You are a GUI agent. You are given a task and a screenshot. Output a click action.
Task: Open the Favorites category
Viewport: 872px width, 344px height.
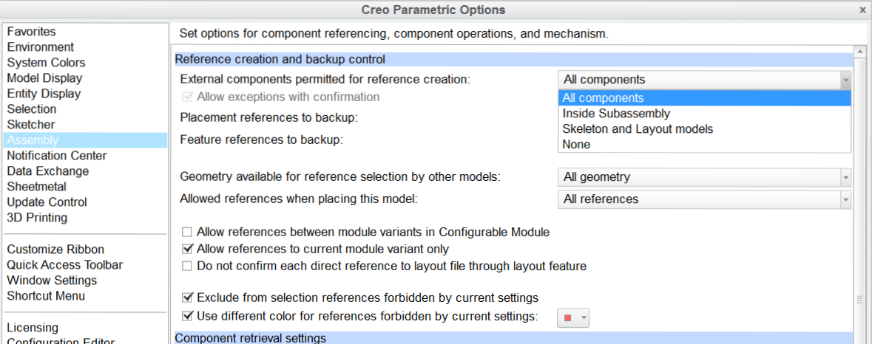[x=31, y=32]
